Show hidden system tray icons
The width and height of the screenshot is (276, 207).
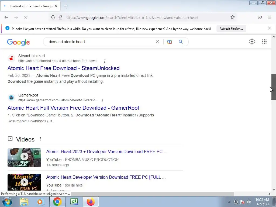tap(229, 202)
